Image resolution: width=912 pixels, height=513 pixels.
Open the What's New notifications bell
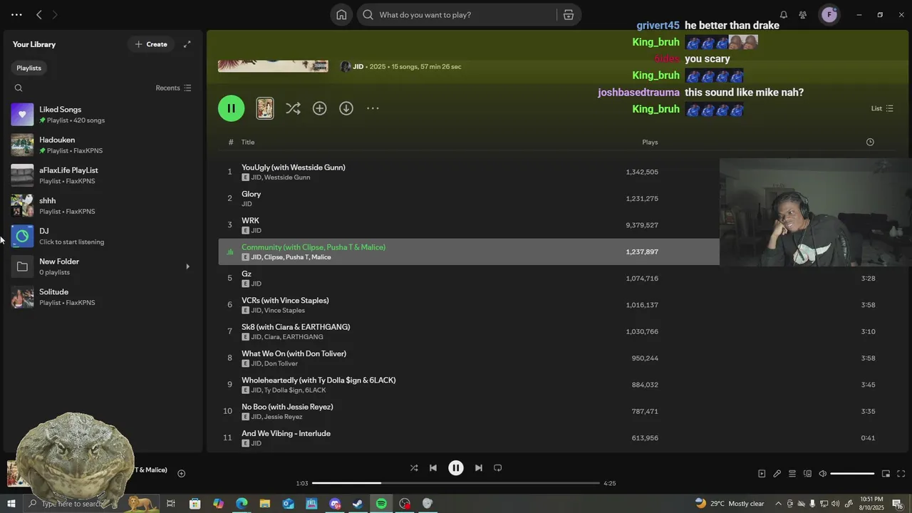pos(783,14)
